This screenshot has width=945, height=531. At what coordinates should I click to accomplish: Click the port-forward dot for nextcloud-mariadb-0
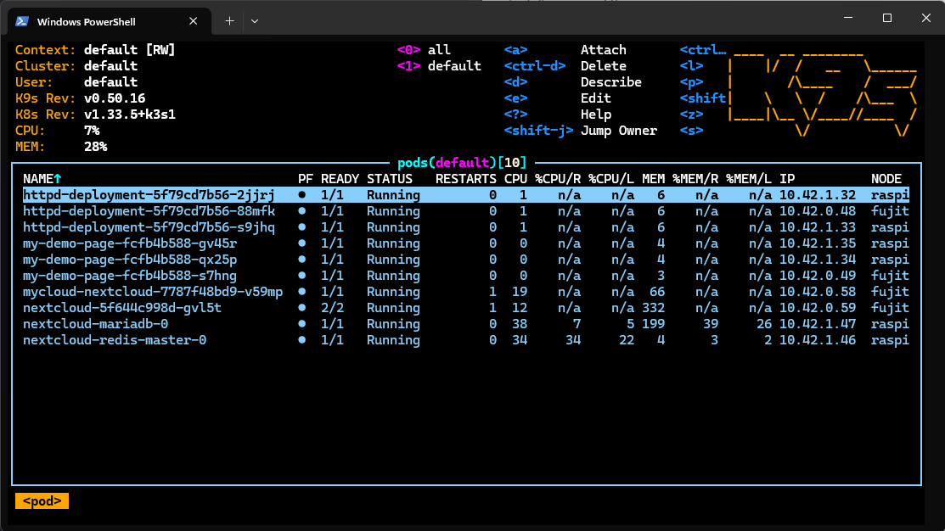[x=302, y=324]
